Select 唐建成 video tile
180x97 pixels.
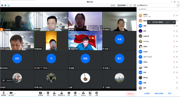tap(17, 21)
